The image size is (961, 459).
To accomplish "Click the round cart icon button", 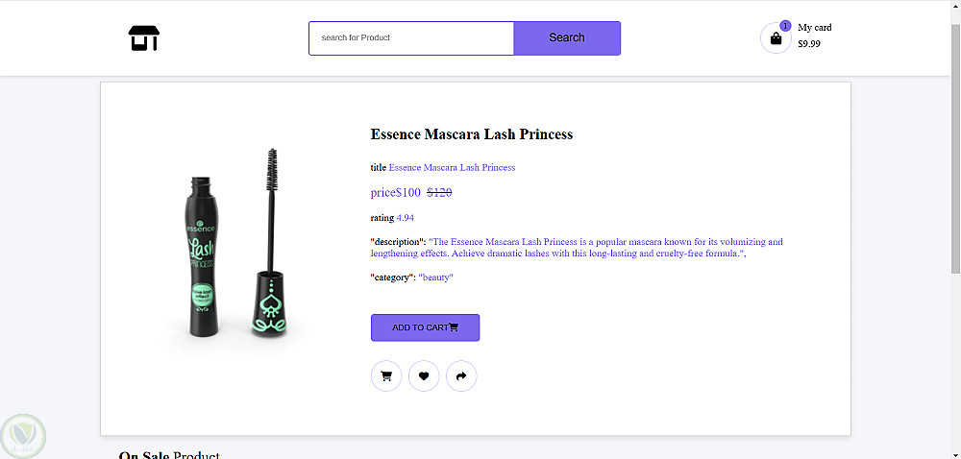I will 386,376.
